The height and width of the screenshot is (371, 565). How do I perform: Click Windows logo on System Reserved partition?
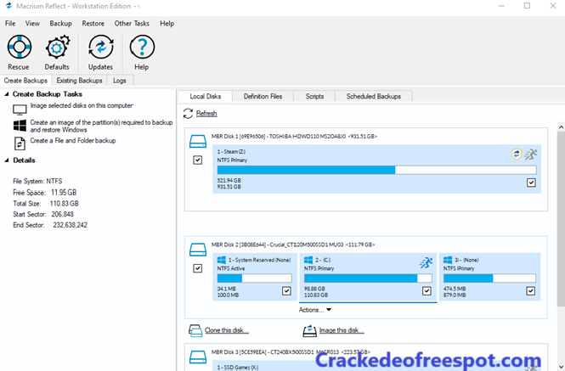pos(222,260)
